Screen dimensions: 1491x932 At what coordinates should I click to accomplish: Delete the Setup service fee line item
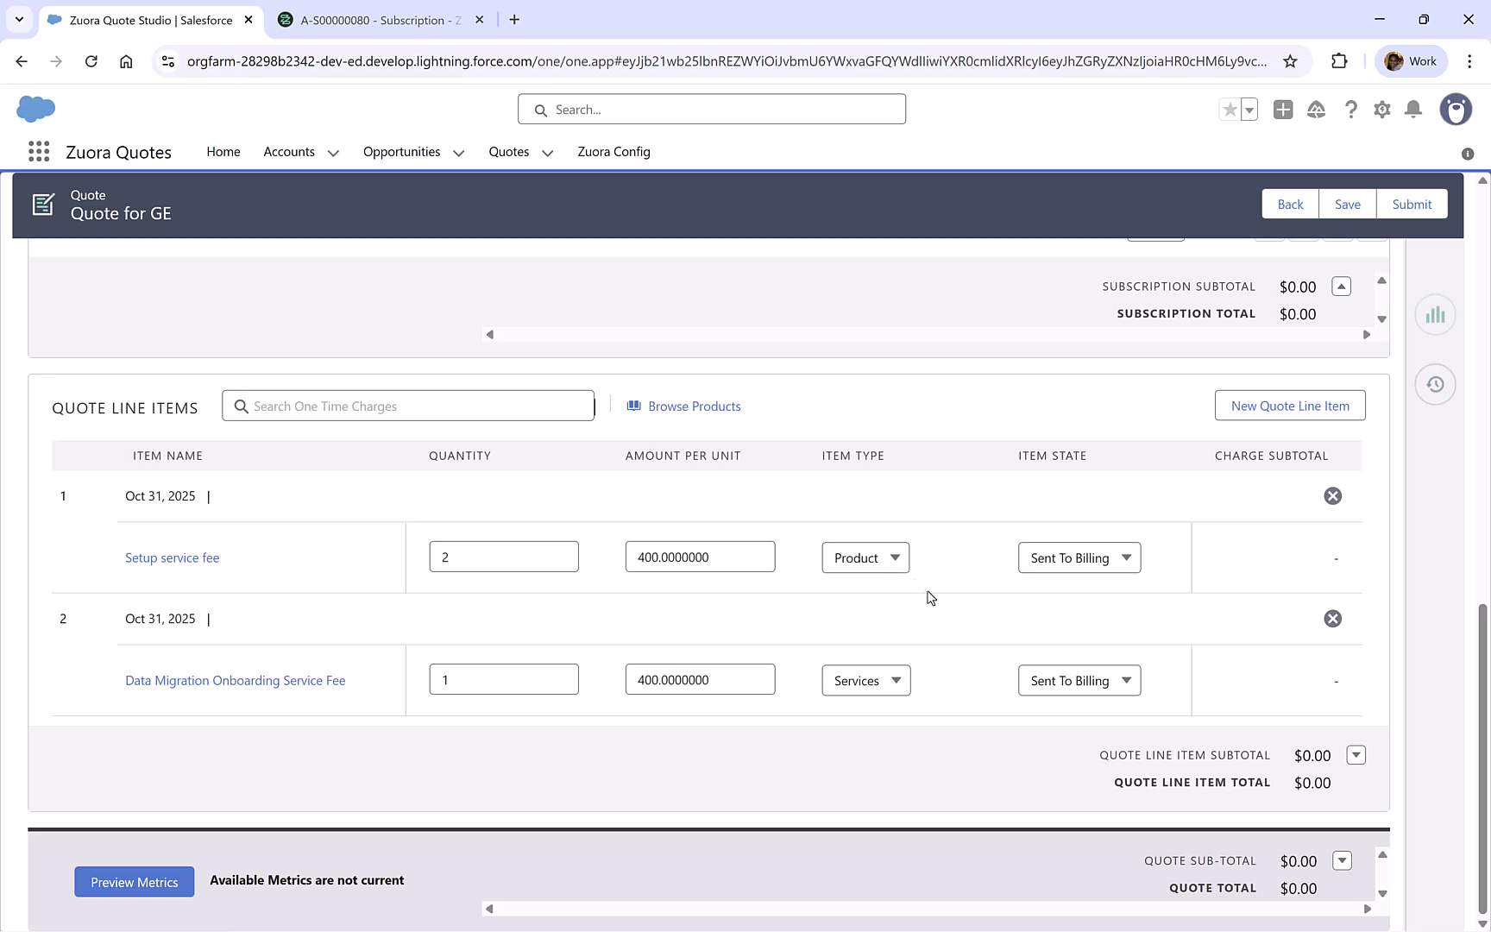pyautogui.click(x=1332, y=495)
